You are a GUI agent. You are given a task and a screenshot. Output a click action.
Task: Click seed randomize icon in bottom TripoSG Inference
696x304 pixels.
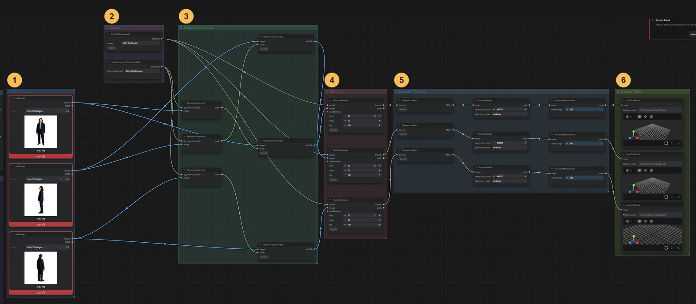375,215
